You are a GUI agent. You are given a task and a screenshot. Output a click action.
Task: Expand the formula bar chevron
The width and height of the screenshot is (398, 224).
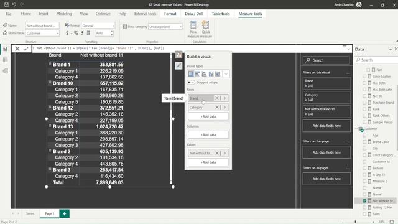click(x=348, y=49)
